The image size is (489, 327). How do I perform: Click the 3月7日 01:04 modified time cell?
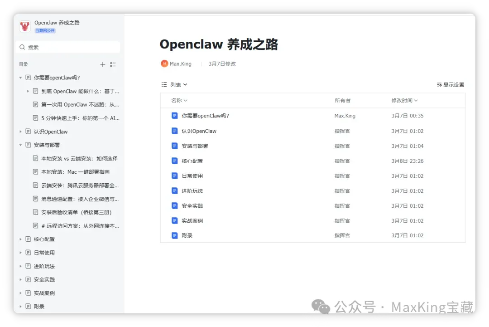click(x=407, y=146)
